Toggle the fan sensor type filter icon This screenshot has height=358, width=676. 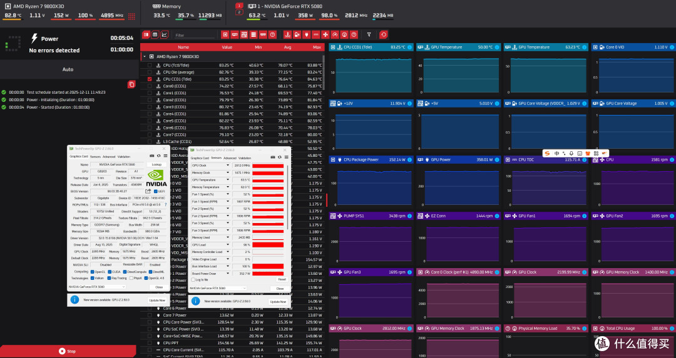[x=325, y=34]
